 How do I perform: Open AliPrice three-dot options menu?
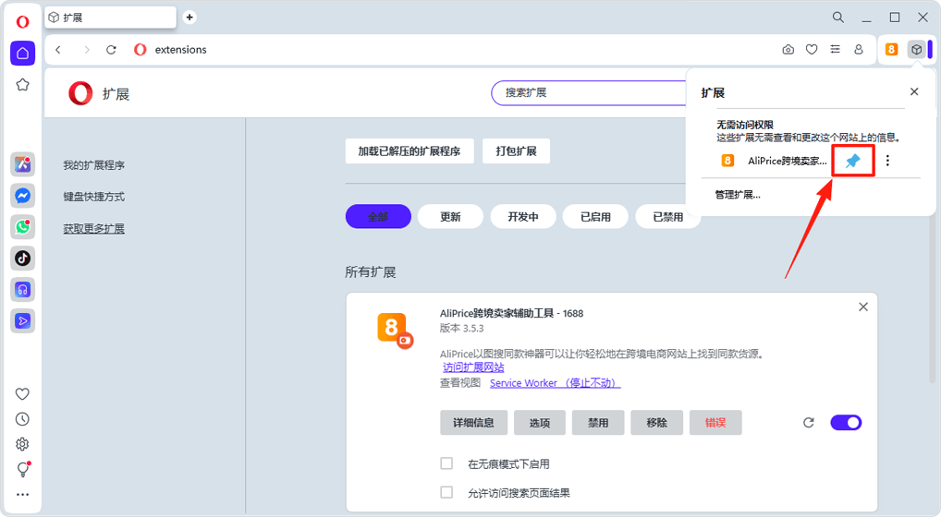(887, 161)
